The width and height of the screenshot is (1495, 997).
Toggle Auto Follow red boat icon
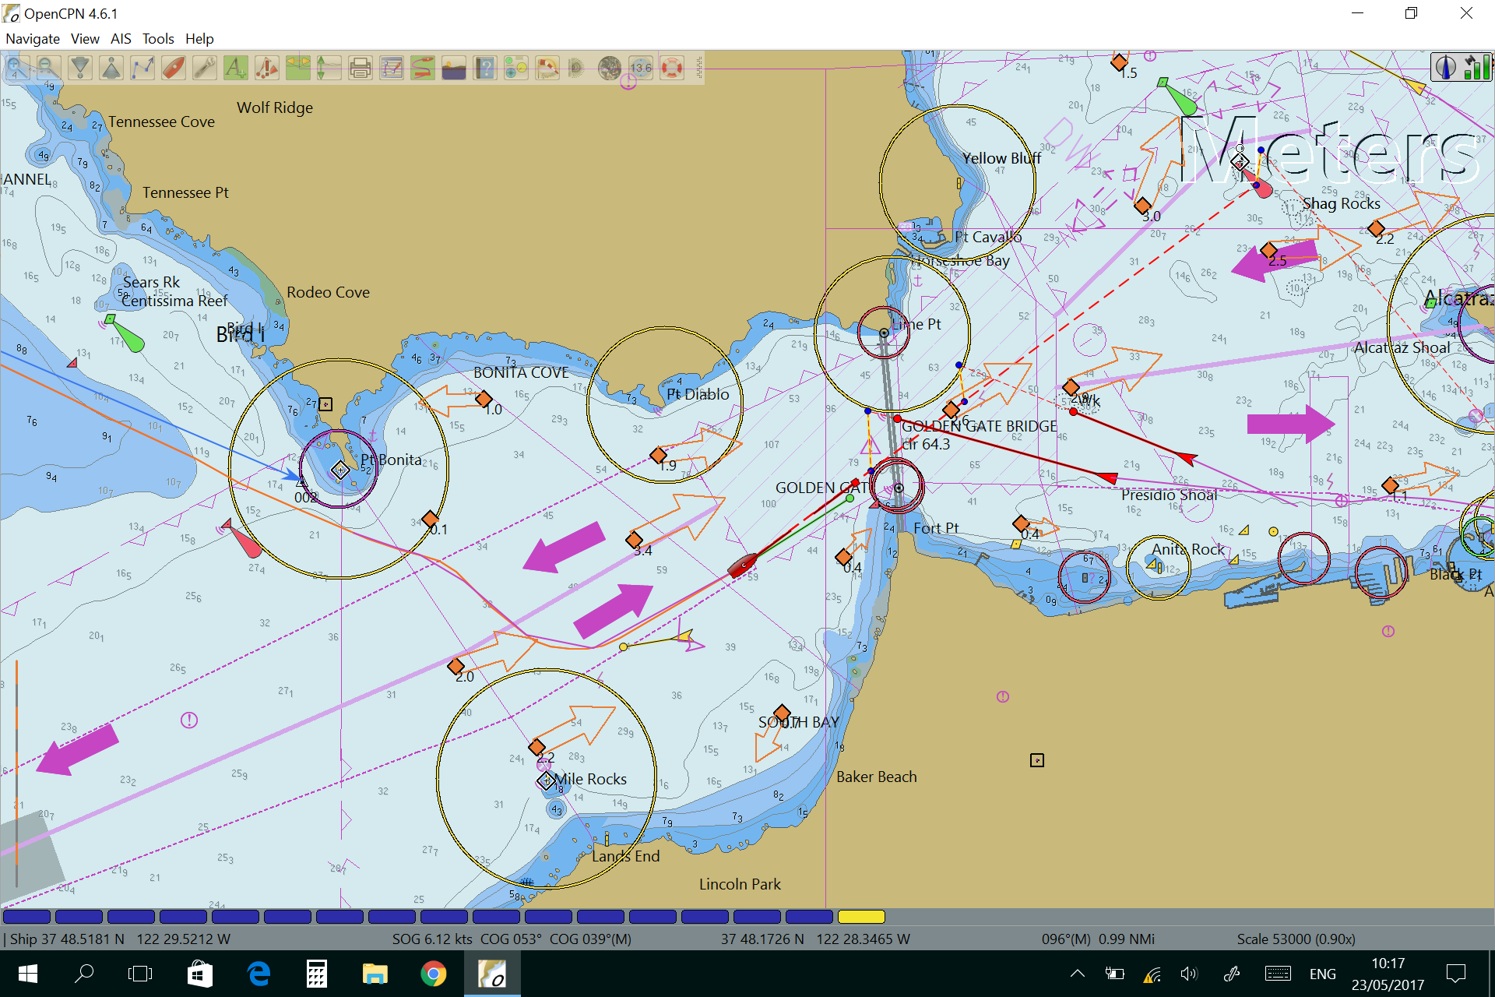pyautogui.click(x=173, y=69)
